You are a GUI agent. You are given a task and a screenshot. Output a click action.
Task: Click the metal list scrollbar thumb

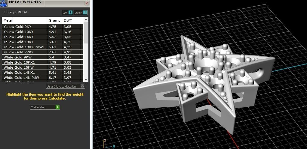(86, 33)
